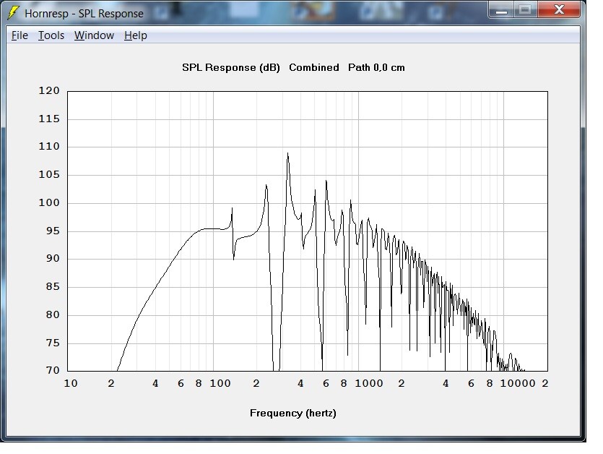Open the Help menu
603x454 pixels.
(136, 35)
